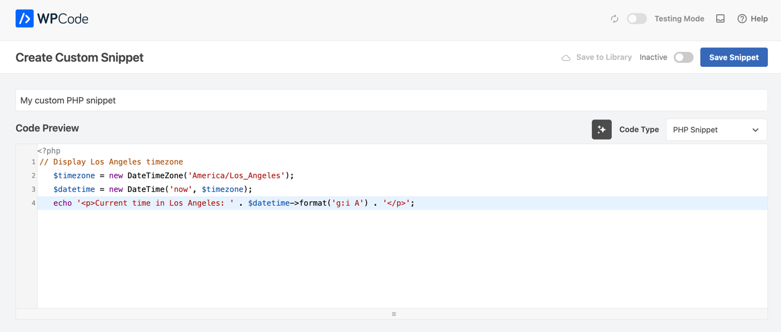Open the AI code generator sparkle button
The height and width of the screenshot is (332, 781).
601,130
